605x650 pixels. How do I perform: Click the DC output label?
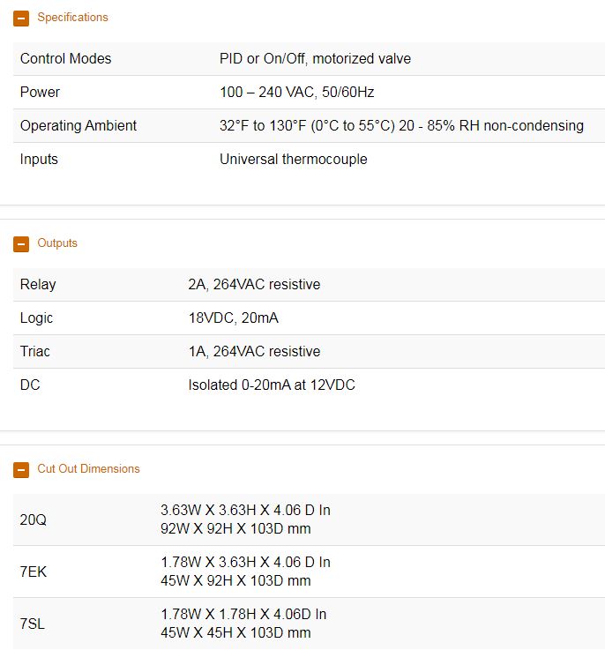tap(30, 385)
